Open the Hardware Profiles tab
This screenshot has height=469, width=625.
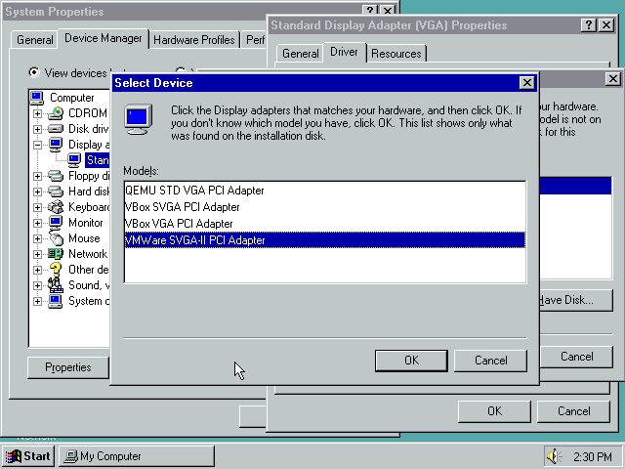(x=194, y=40)
